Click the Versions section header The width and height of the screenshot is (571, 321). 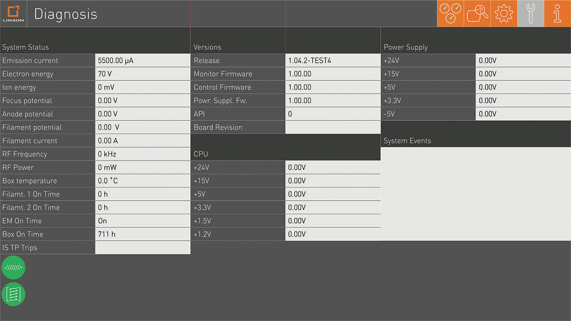click(x=207, y=47)
